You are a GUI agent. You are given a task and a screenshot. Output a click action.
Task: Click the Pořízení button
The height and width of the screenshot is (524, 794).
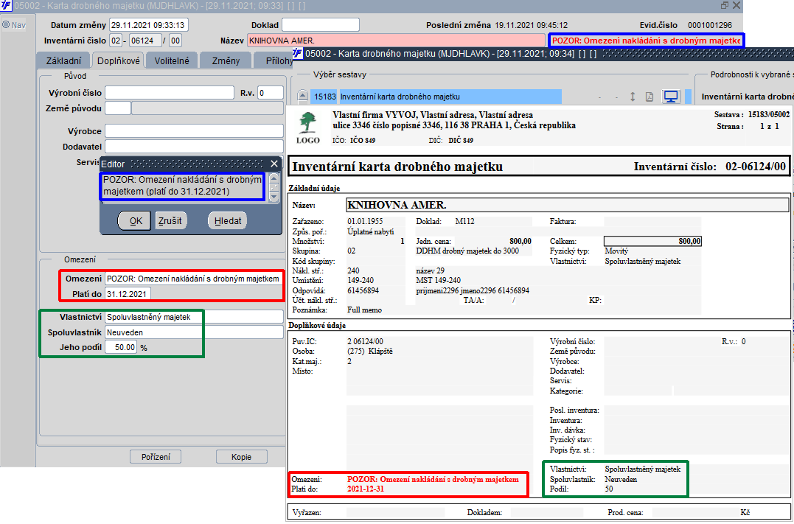pos(156,457)
